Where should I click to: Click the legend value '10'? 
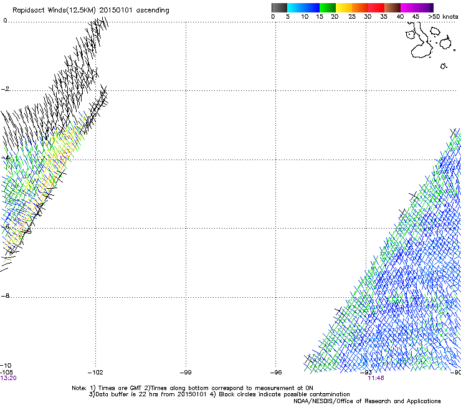(305, 16)
